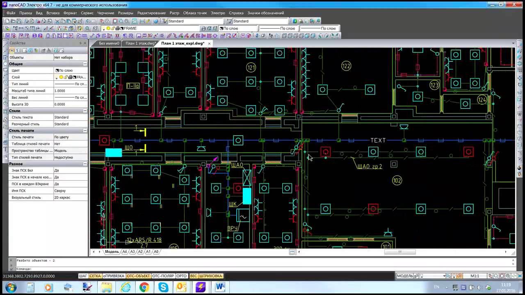Select the Модель layout tab
This screenshot has height=295, width=525.
tap(112, 252)
